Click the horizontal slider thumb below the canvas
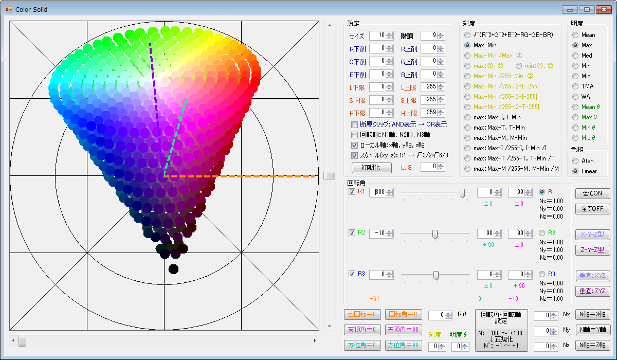The width and height of the screenshot is (617, 360). [22, 340]
